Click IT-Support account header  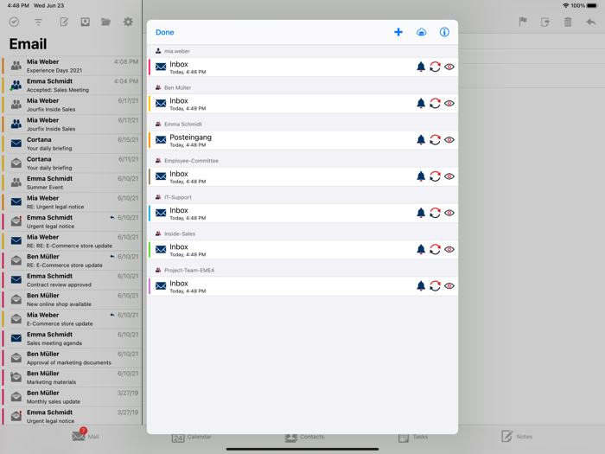point(302,197)
